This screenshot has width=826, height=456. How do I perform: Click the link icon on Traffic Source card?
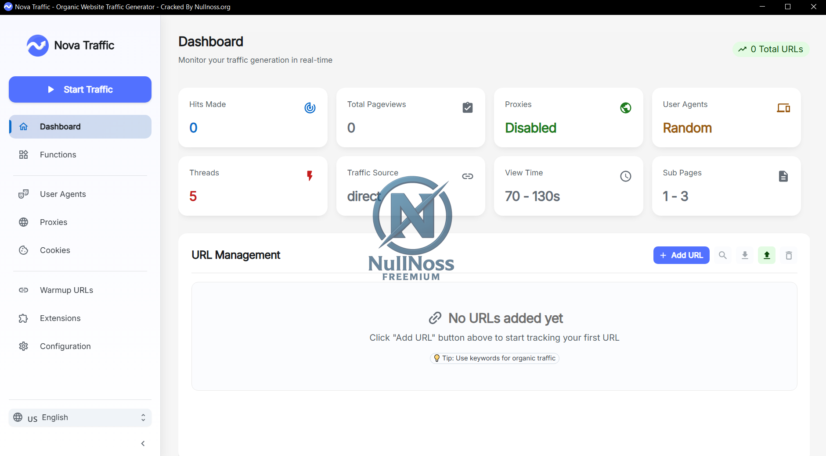coord(468,176)
